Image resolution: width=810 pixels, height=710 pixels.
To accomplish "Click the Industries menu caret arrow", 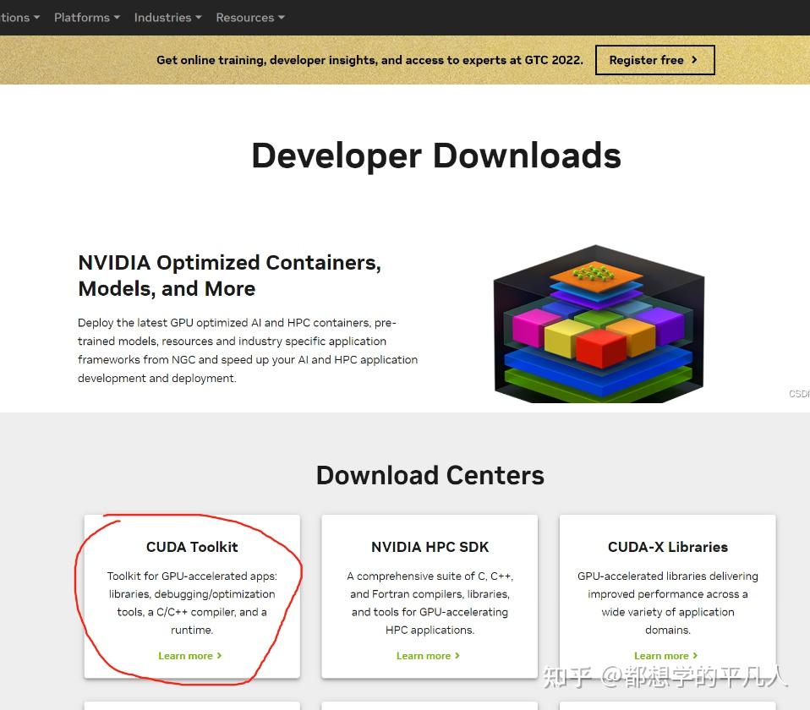I will (x=199, y=18).
